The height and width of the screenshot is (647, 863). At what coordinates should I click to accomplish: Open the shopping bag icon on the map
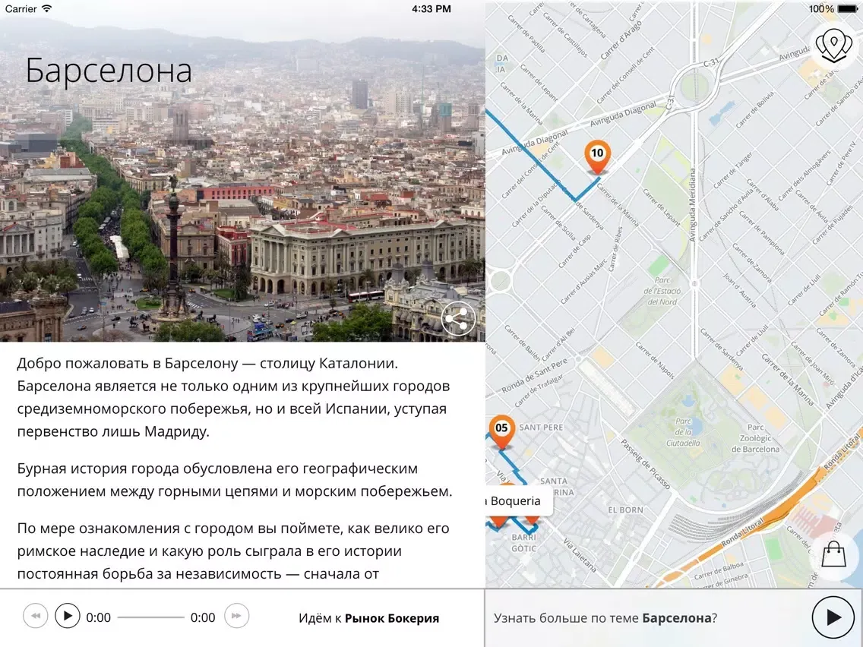coord(833,555)
